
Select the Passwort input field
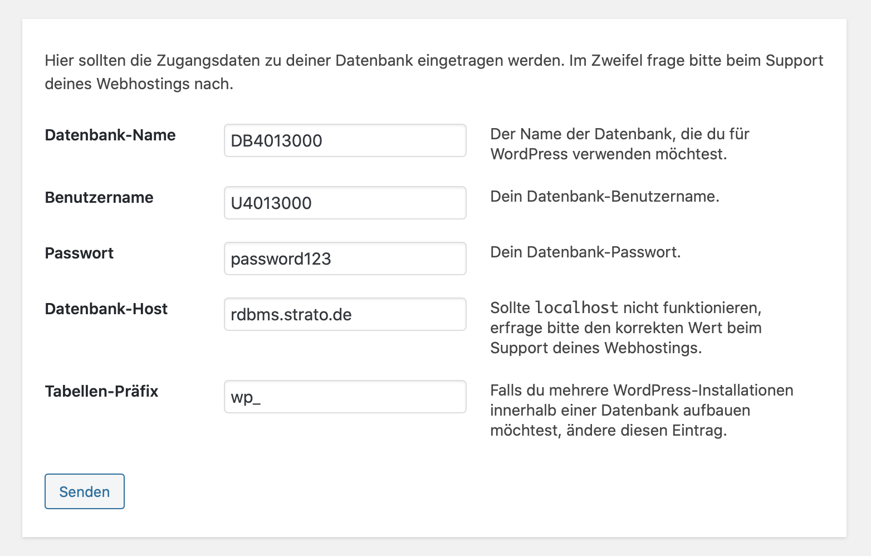pyautogui.click(x=345, y=259)
